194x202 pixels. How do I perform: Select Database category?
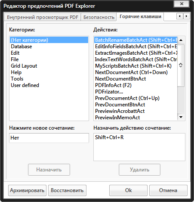[x=49, y=47]
